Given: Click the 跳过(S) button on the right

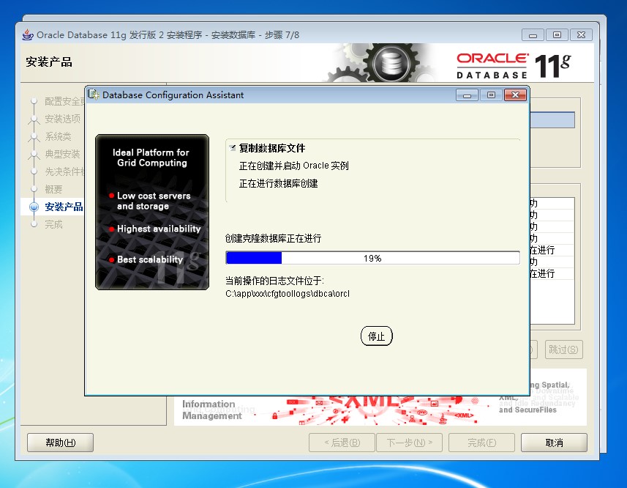Looking at the screenshot, I should coord(563,350).
